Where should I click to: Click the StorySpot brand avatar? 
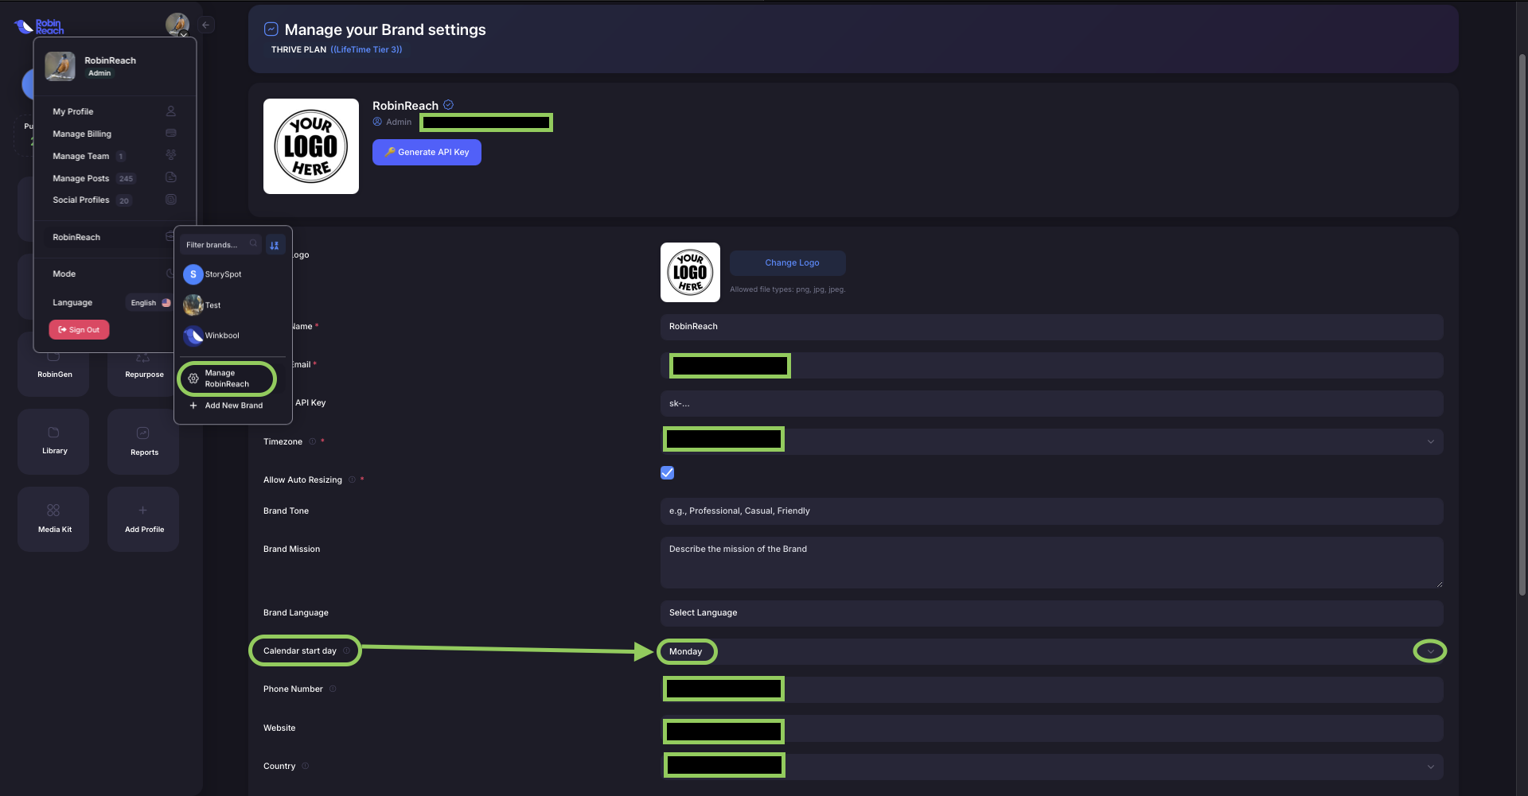click(193, 274)
